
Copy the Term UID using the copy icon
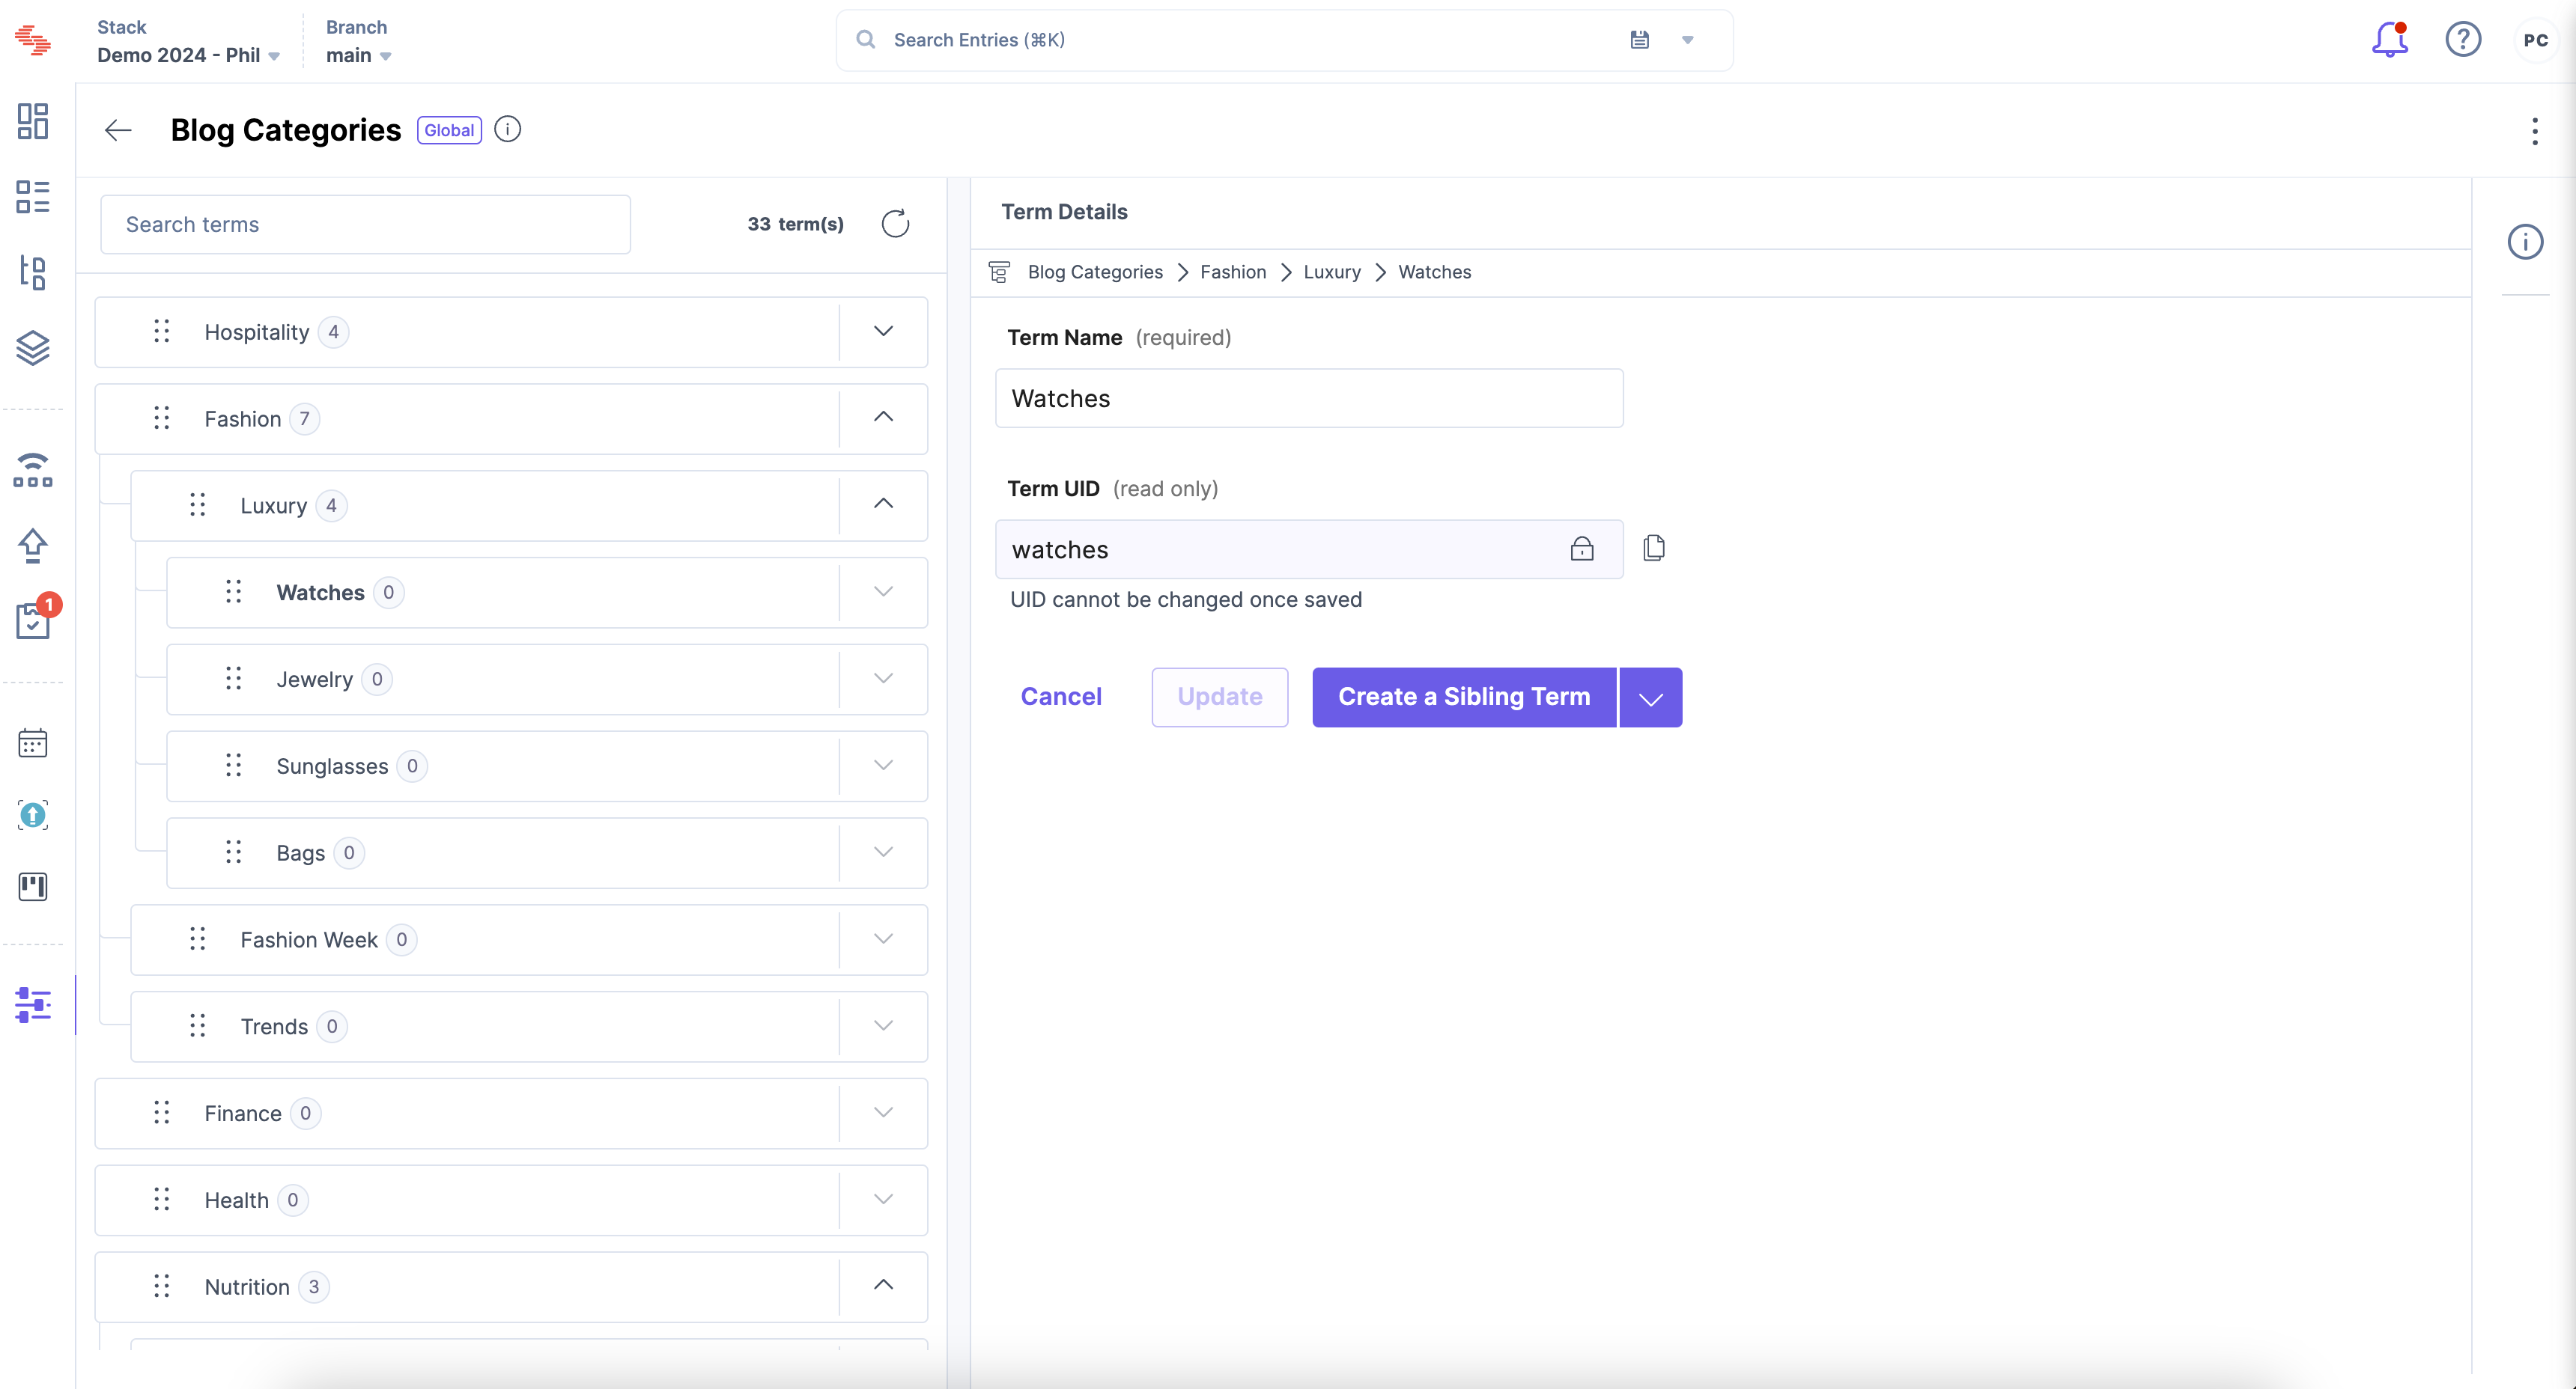[x=1654, y=548]
